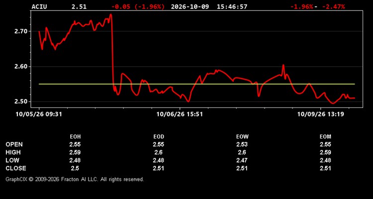This screenshot has width=373, height=199.
Task: Click the EOH LOW value 2.48
Action: 75,160
